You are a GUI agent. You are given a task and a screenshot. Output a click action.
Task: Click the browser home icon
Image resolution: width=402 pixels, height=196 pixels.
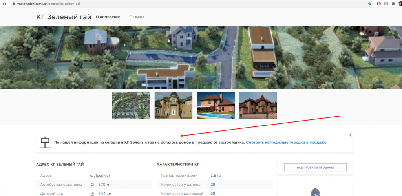point(5,3)
